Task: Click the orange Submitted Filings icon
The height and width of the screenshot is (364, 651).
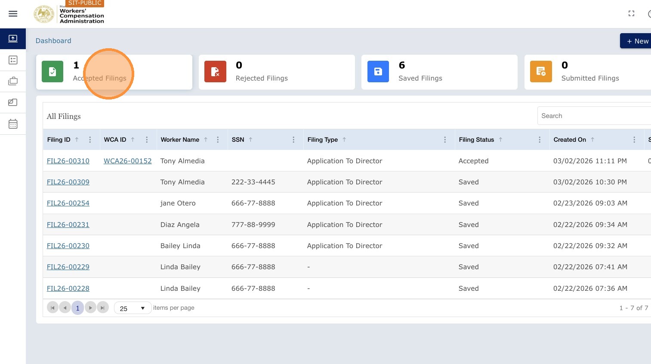Action: click(x=541, y=72)
